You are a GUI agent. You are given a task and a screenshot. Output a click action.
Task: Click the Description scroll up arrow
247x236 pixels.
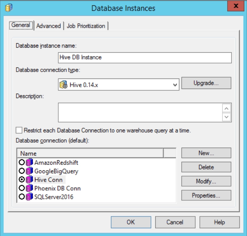(x=227, y=109)
